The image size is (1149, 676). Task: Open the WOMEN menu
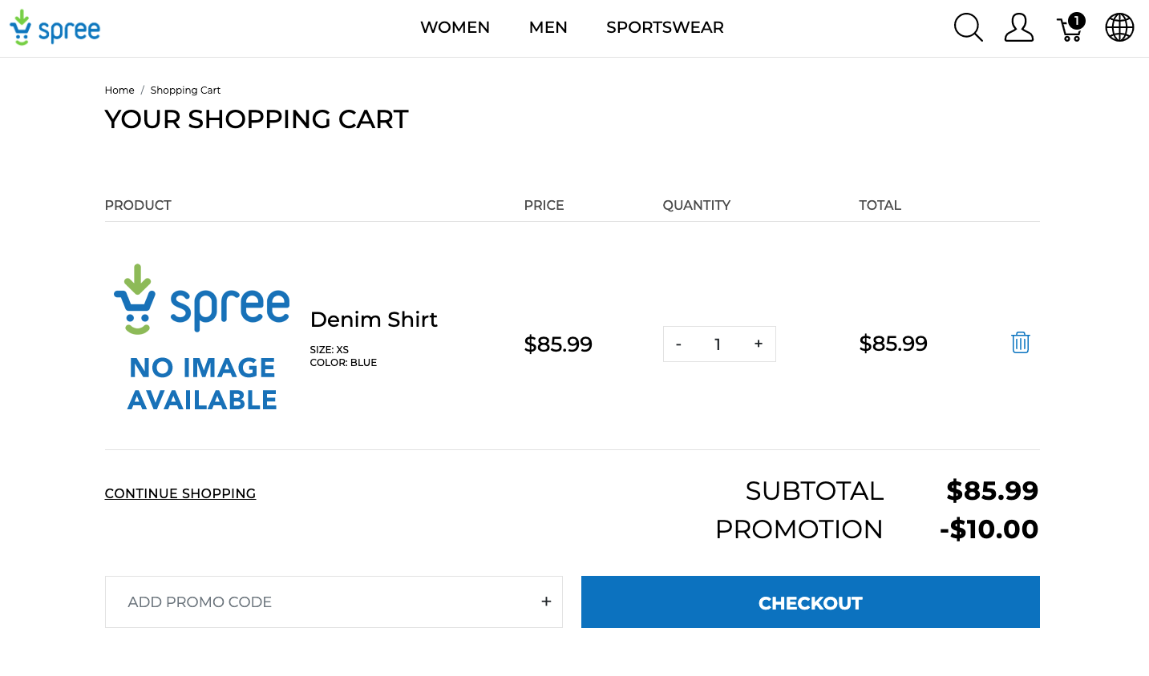(455, 27)
